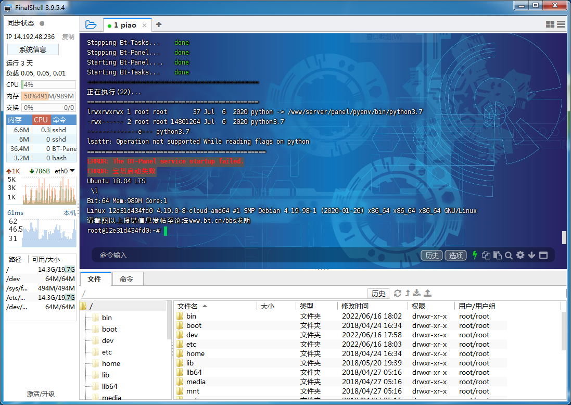Image resolution: width=571 pixels, height=405 pixels.
Task: Close the '1 piao' session tab
Action: 145,25
